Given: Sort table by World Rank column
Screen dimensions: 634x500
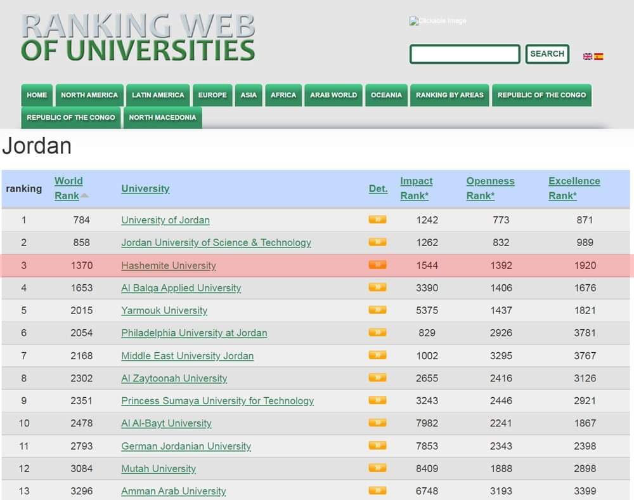Looking at the screenshot, I should pyautogui.click(x=68, y=188).
